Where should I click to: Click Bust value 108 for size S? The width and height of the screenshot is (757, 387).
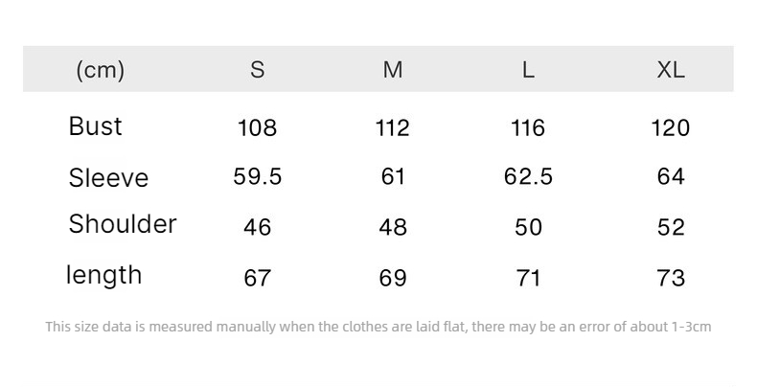[258, 127]
